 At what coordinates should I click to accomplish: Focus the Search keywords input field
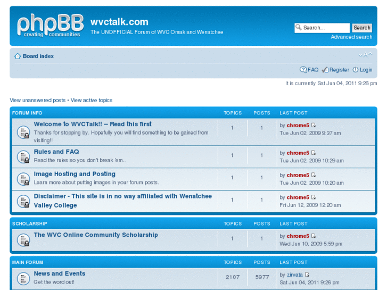322,28
